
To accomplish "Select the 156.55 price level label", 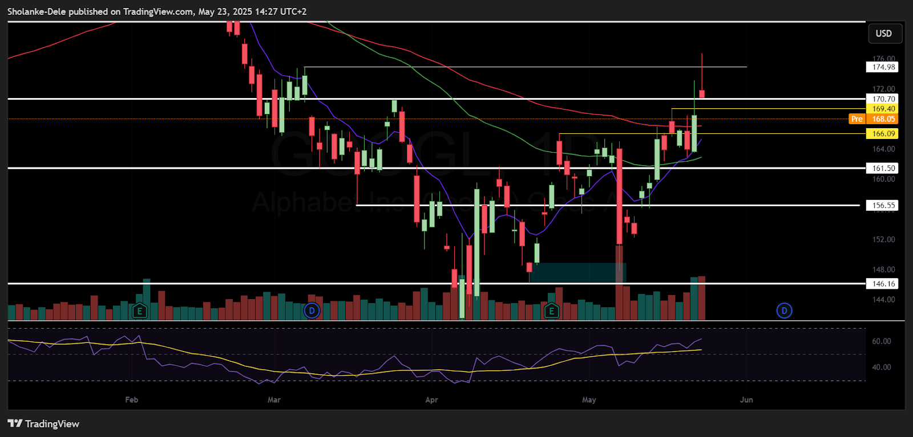I will point(882,205).
